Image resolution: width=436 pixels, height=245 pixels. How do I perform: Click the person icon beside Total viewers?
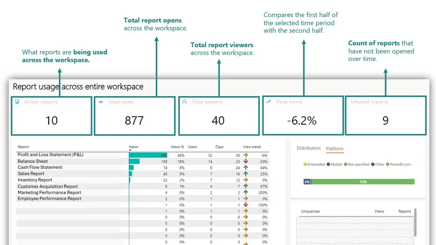click(185, 102)
